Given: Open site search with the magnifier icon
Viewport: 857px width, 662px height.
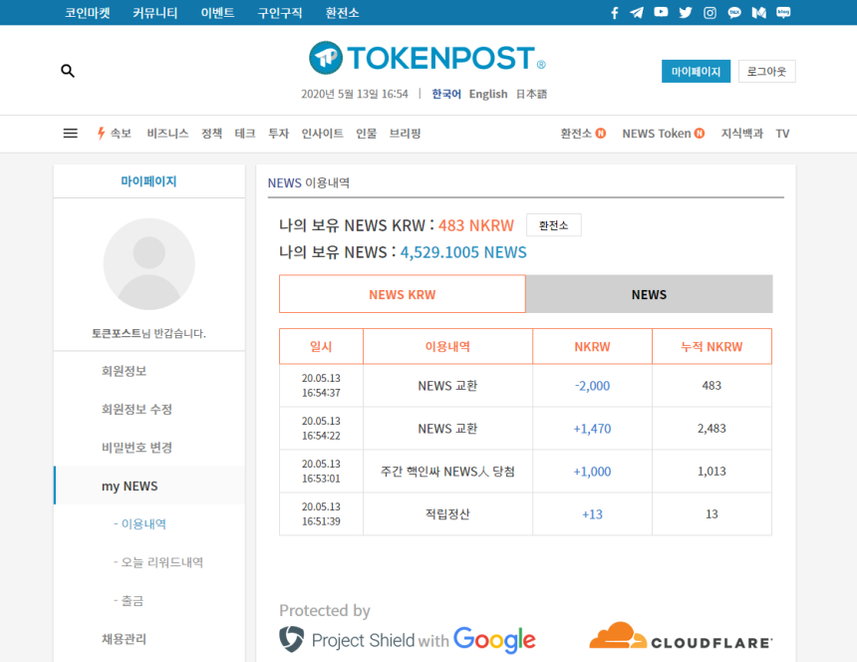Looking at the screenshot, I should tap(67, 71).
